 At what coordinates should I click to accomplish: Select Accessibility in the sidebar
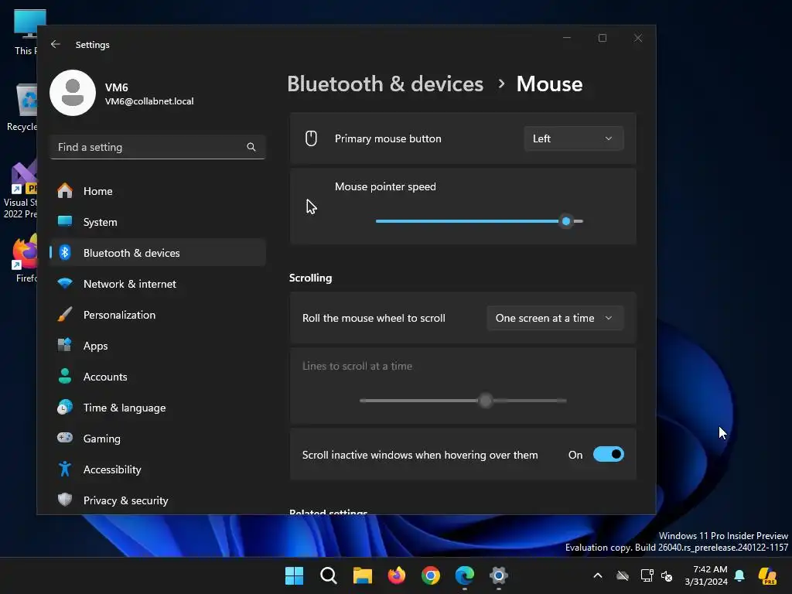(x=158, y=469)
